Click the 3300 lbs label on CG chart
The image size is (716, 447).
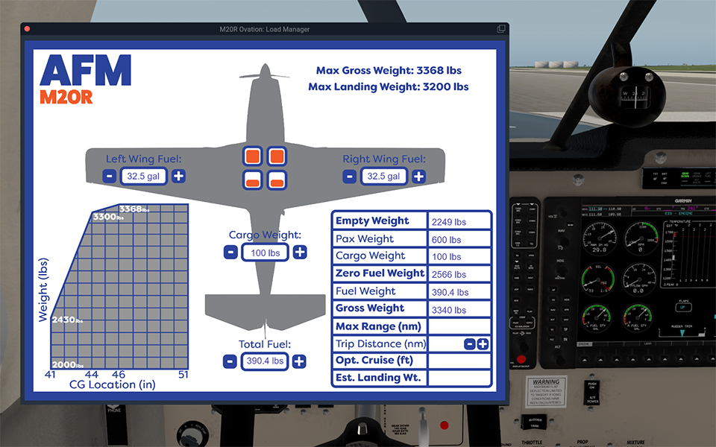pyautogui.click(x=108, y=217)
